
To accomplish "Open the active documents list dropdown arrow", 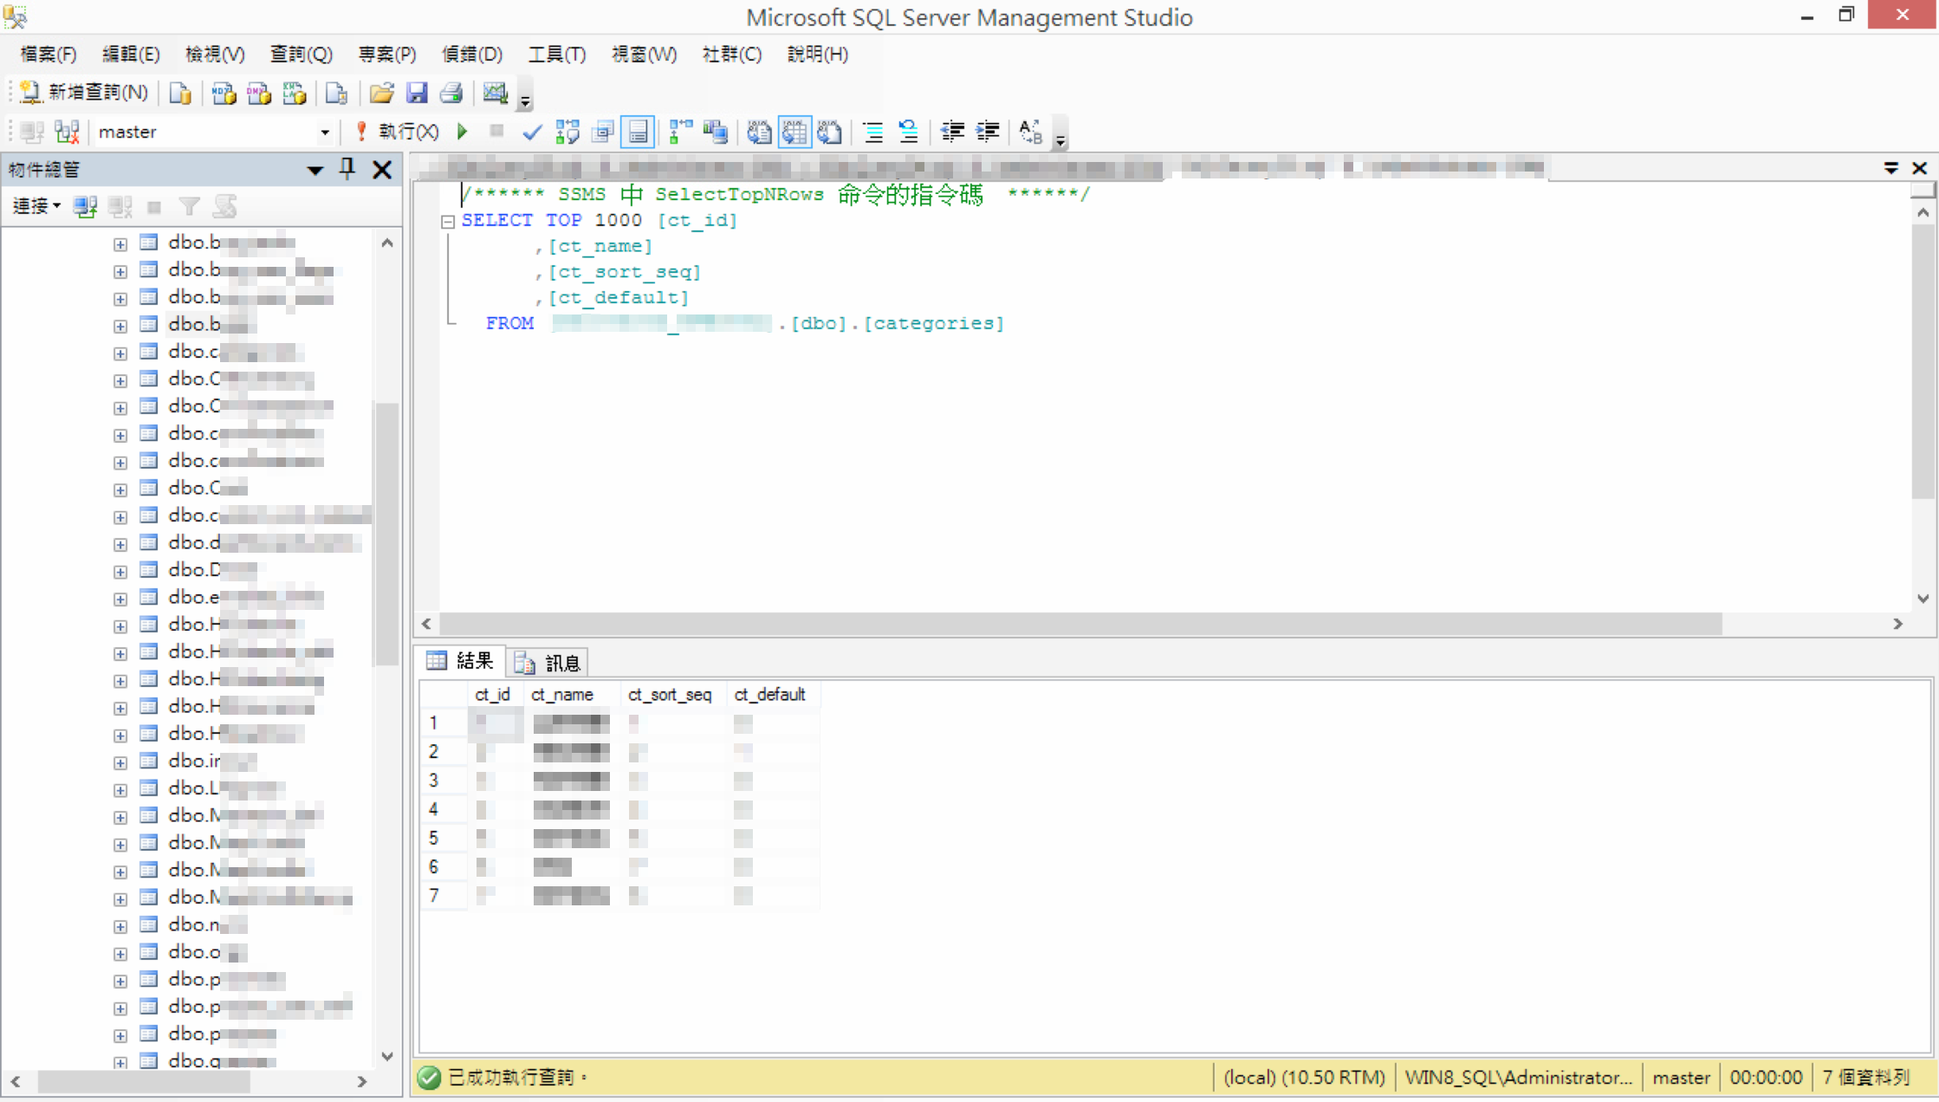I will [1891, 168].
